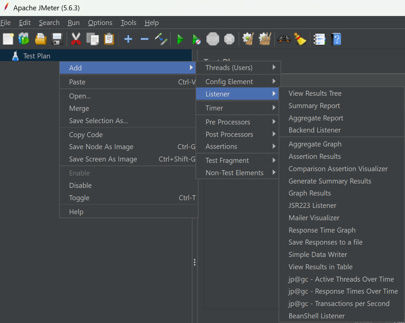Click the Cut scissors icon
The image size is (405, 323).
click(x=76, y=39)
